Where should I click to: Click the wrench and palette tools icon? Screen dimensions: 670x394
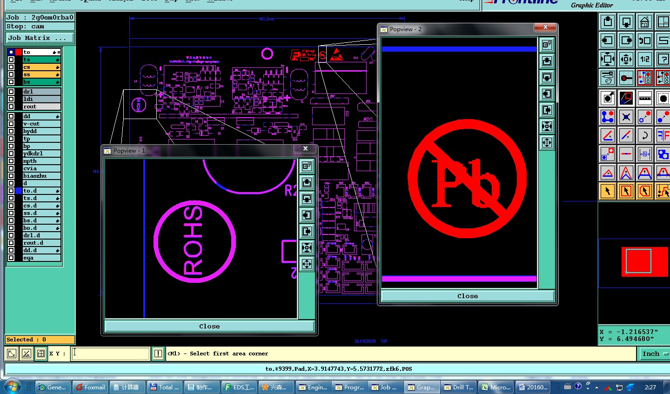coord(608,78)
